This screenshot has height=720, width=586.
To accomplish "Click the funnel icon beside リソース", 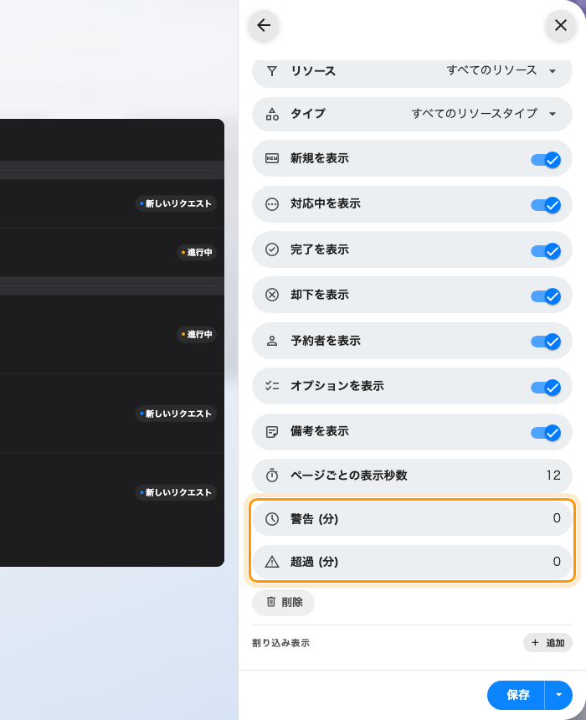I will [272, 71].
